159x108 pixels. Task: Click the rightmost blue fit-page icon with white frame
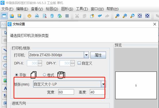(x=147, y=16)
